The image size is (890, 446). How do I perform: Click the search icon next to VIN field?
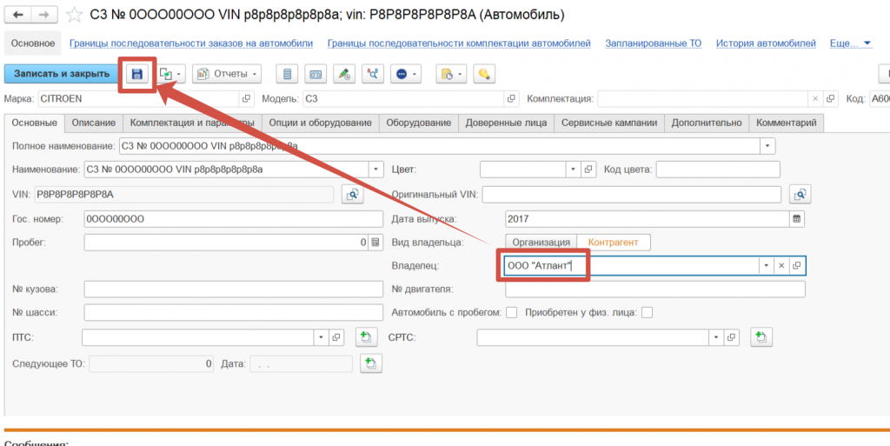(354, 194)
